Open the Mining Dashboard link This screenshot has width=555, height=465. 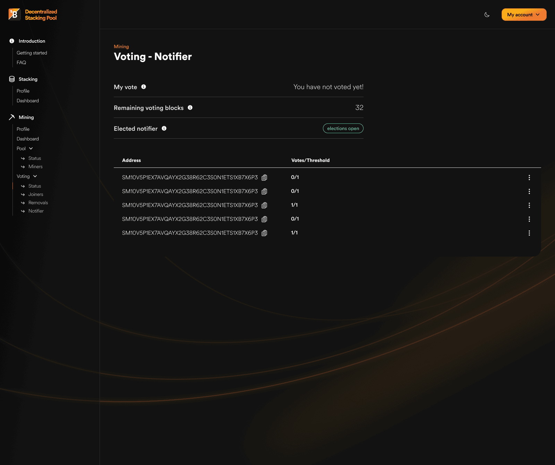28,139
